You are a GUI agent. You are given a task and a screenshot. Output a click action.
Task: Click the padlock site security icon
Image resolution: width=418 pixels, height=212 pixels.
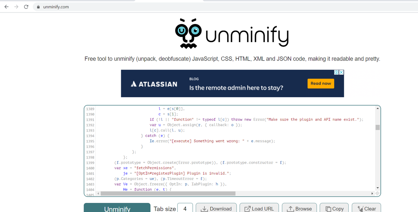[x=38, y=7]
